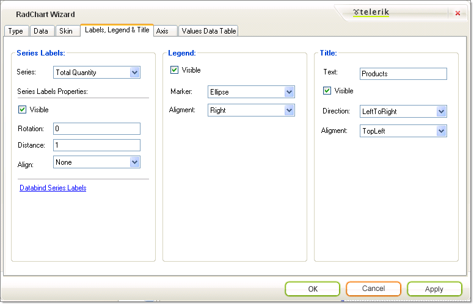Activate the Labels, Legend & Title tab
The width and height of the screenshot is (474, 305).
point(117,30)
